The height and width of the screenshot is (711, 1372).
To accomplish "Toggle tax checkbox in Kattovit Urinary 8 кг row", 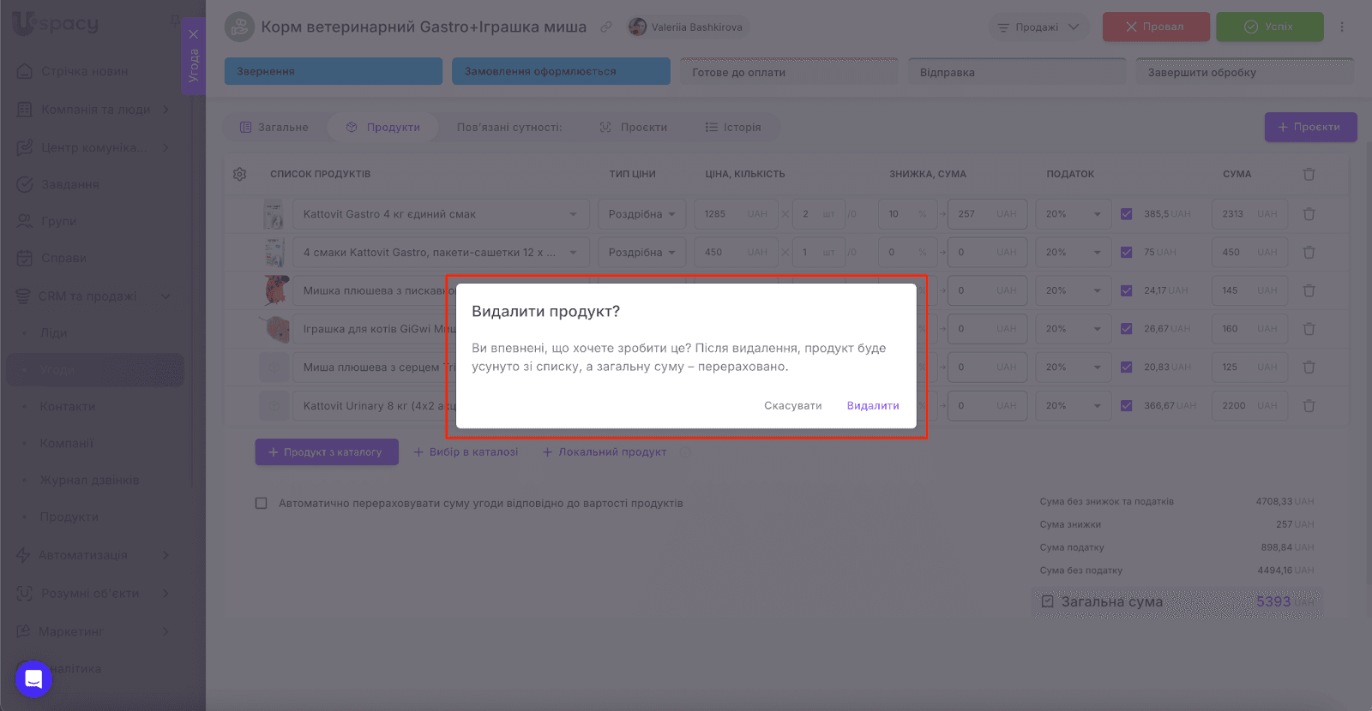I will (1127, 405).
